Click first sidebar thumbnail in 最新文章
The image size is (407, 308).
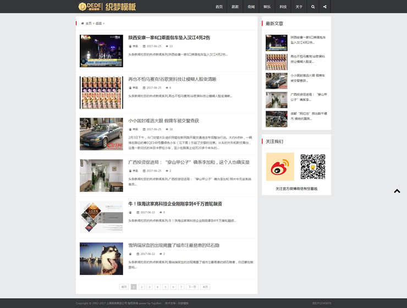(276, 43)
